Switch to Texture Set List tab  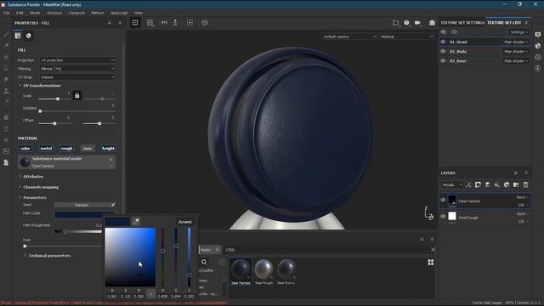pyautogui.click(x=504, y=23)
